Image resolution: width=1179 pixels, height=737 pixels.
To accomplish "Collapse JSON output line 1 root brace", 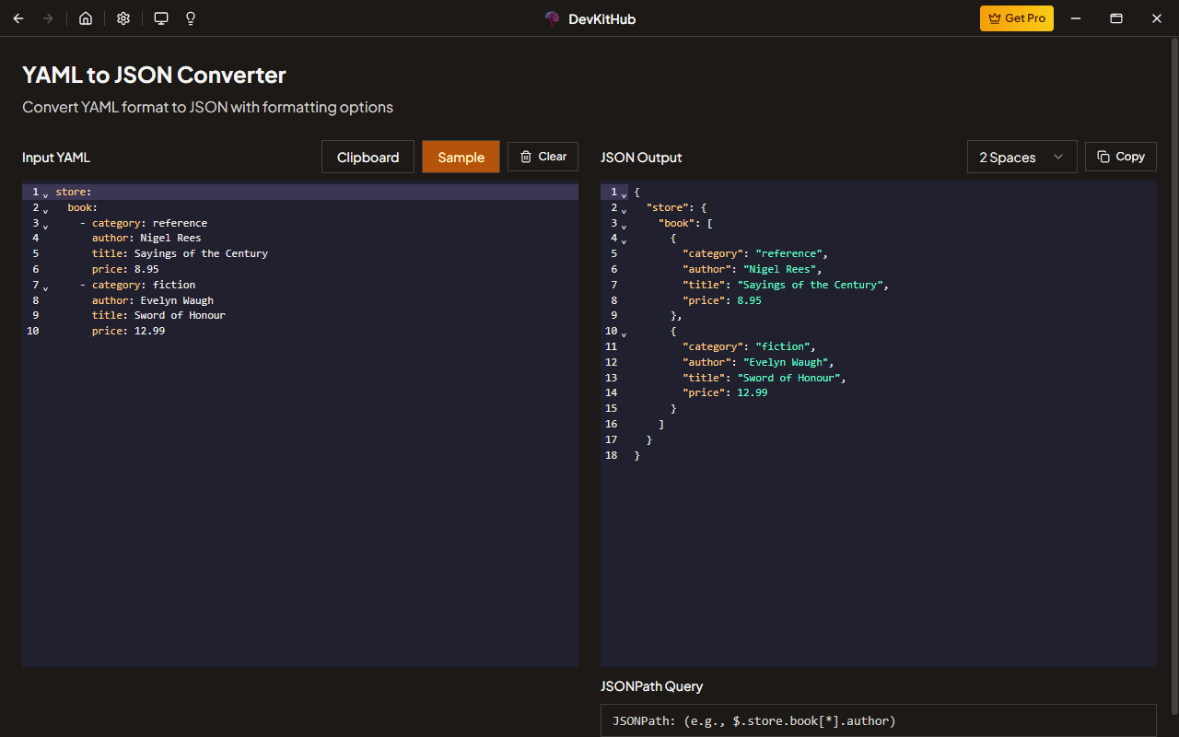I will click(625, 194).
